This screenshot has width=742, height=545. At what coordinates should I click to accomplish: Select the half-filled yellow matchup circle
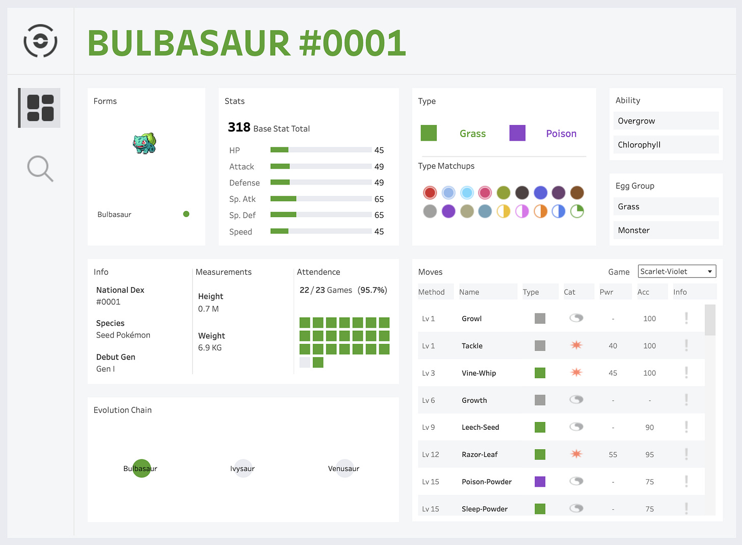[x=503, y=211]
